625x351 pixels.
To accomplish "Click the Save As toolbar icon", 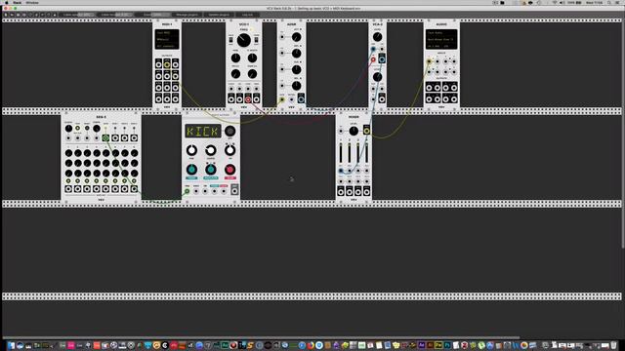I will [23, 15].
